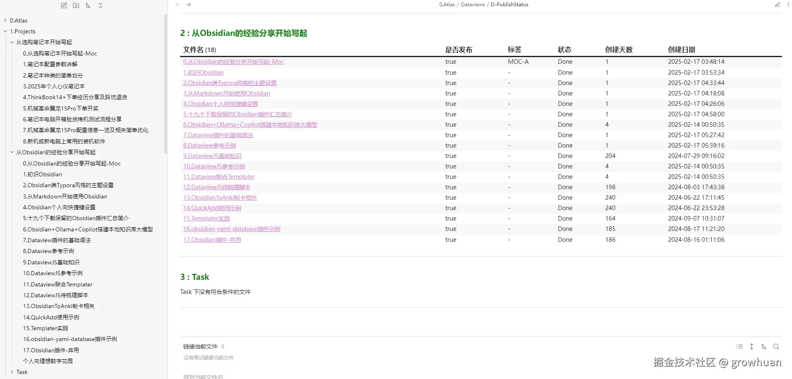The width and height of the screenshot is (792, 379).
Task: Click the 0.Atlas breadcrumb in the title bar
Action: 447,5
